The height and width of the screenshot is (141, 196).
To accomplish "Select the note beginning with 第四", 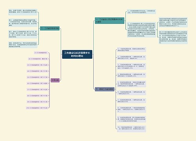I will (x=23, y=45).
